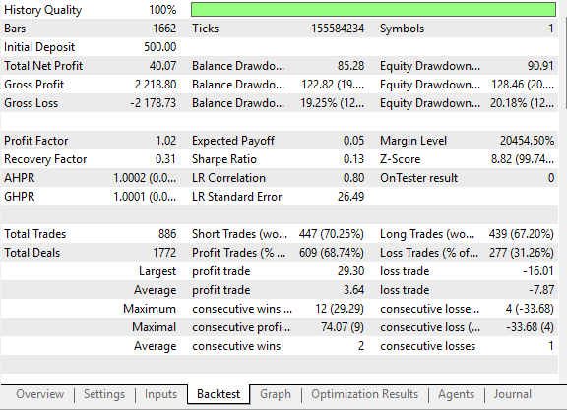Select the Long Trades value 439 (67.20%)
Image resolution: width=567 pixels, height=410 pixels.
522,234
